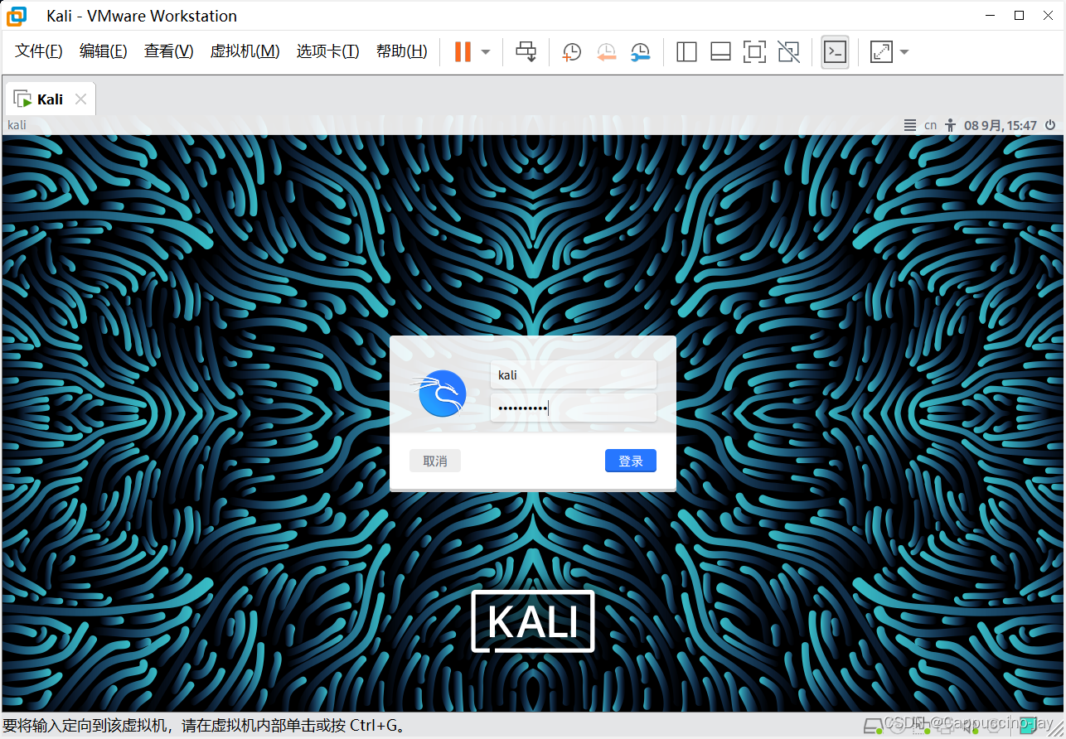The image size is (1066, 739).
Task: Click the send Ctrl+Alt+Del toolbar icon
Action: 526,51
